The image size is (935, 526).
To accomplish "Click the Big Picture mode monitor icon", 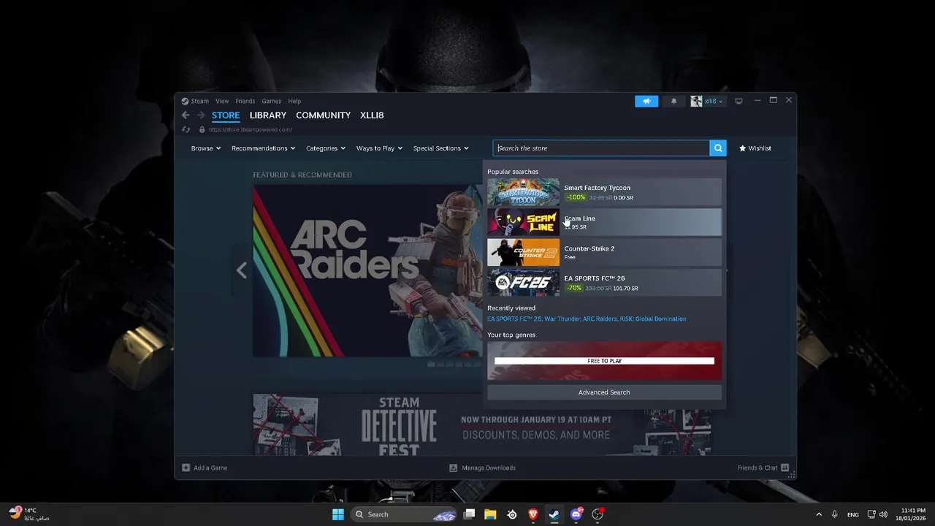I will tap(739, 102).
